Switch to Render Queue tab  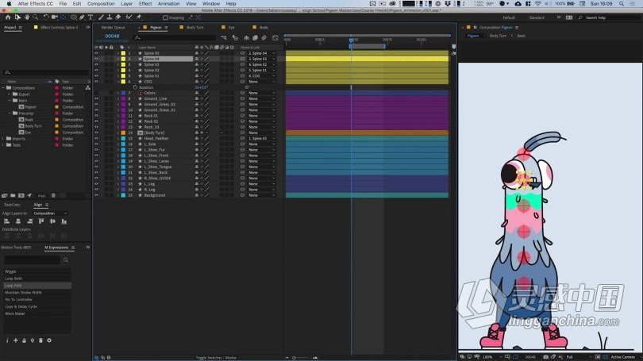click(x=113, y=28)
